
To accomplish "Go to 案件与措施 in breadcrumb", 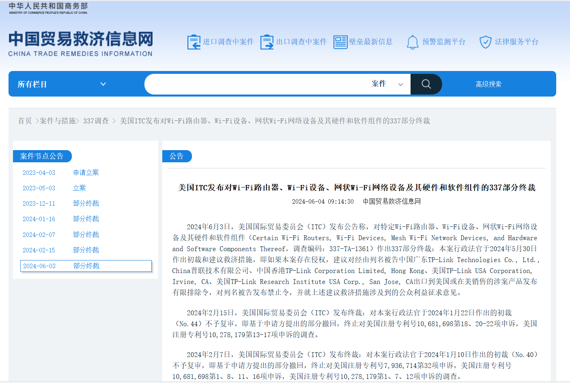I will [58, 121].
